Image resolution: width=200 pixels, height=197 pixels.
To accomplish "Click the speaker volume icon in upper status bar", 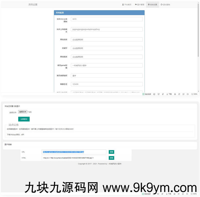I will (x=187, y=94).
